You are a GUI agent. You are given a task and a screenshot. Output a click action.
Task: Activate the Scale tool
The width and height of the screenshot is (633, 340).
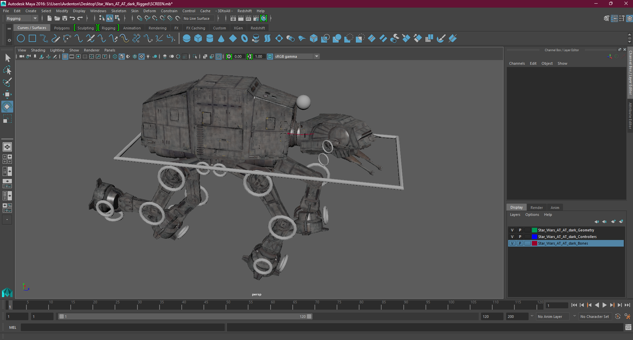7,119
